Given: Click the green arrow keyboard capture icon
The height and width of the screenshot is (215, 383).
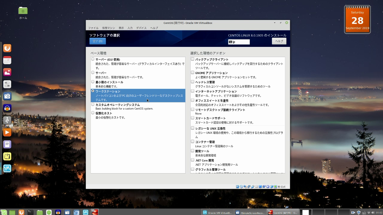Looking at the screenshot, I should (x=275, y=187).
